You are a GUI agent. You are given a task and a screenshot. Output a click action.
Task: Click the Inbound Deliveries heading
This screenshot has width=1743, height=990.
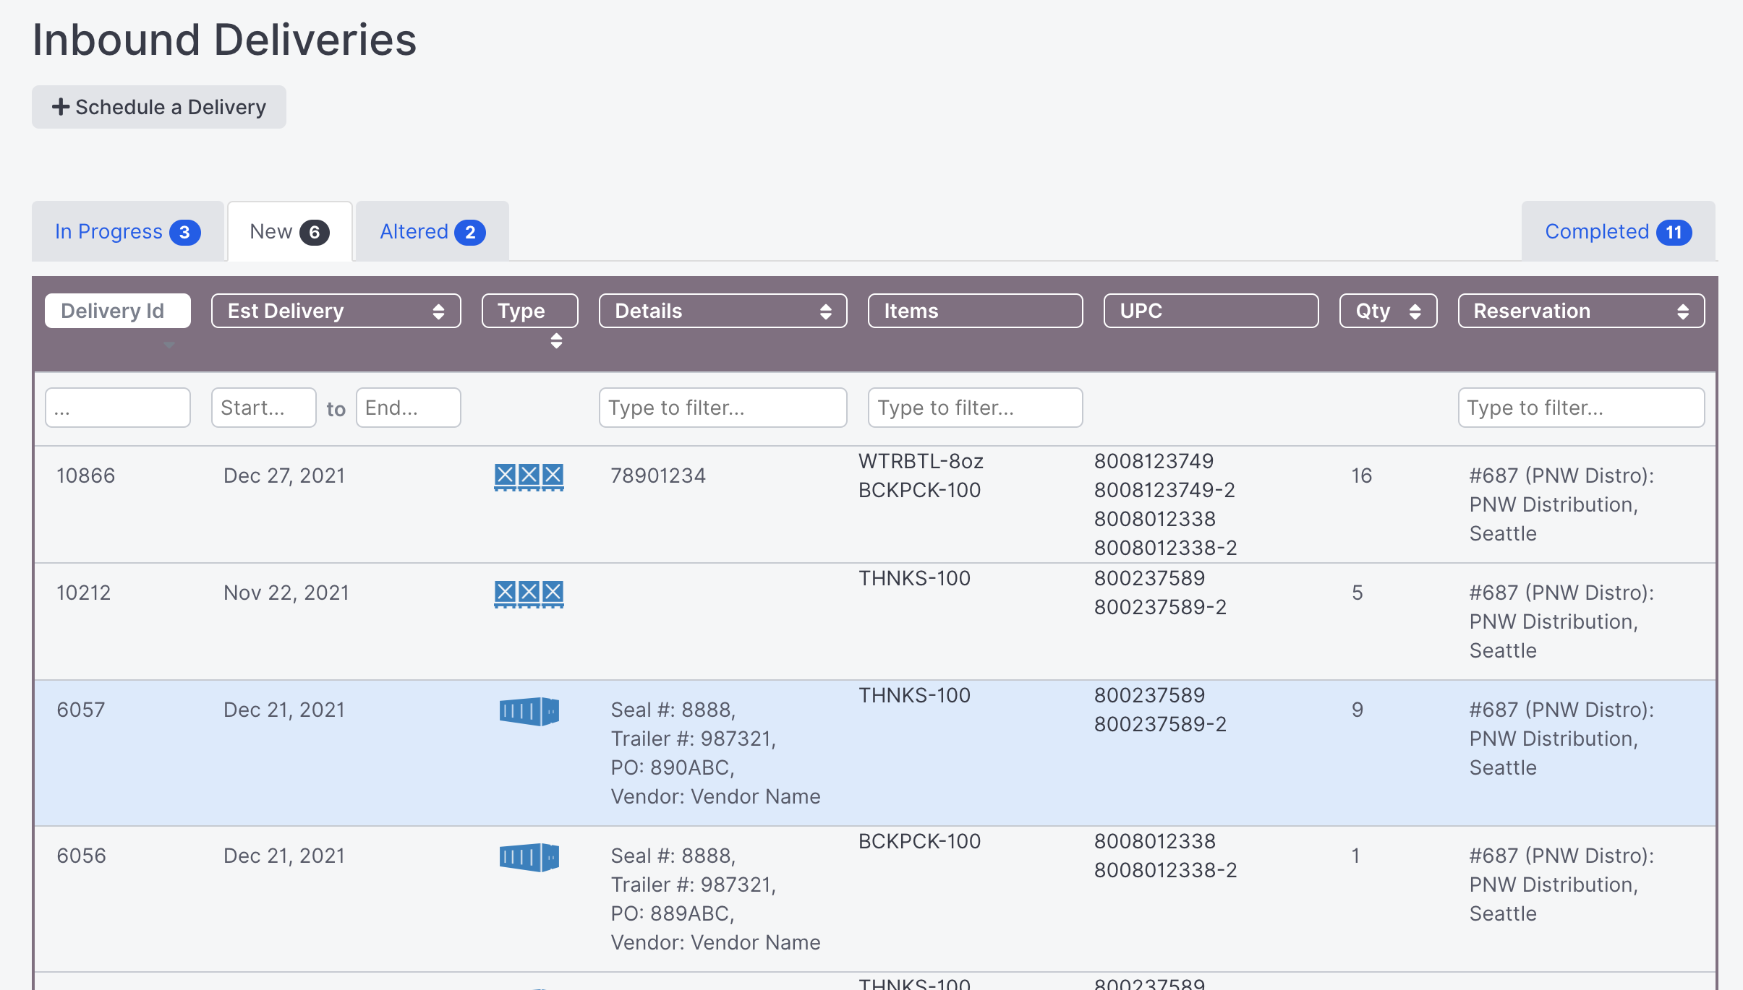224,39
